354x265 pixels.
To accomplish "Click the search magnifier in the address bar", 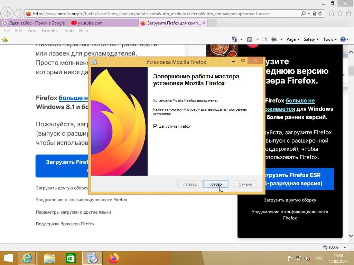I will coord(304,13).
